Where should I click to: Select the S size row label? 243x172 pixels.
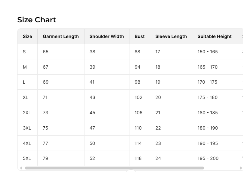point(24,52)
